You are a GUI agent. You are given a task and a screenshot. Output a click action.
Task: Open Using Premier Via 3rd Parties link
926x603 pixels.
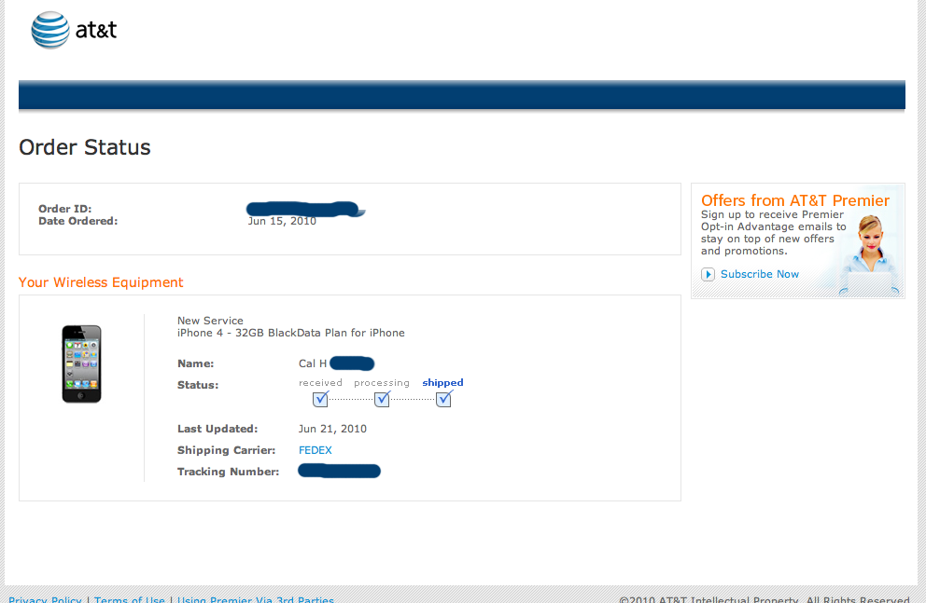click(x=256, y=599)
